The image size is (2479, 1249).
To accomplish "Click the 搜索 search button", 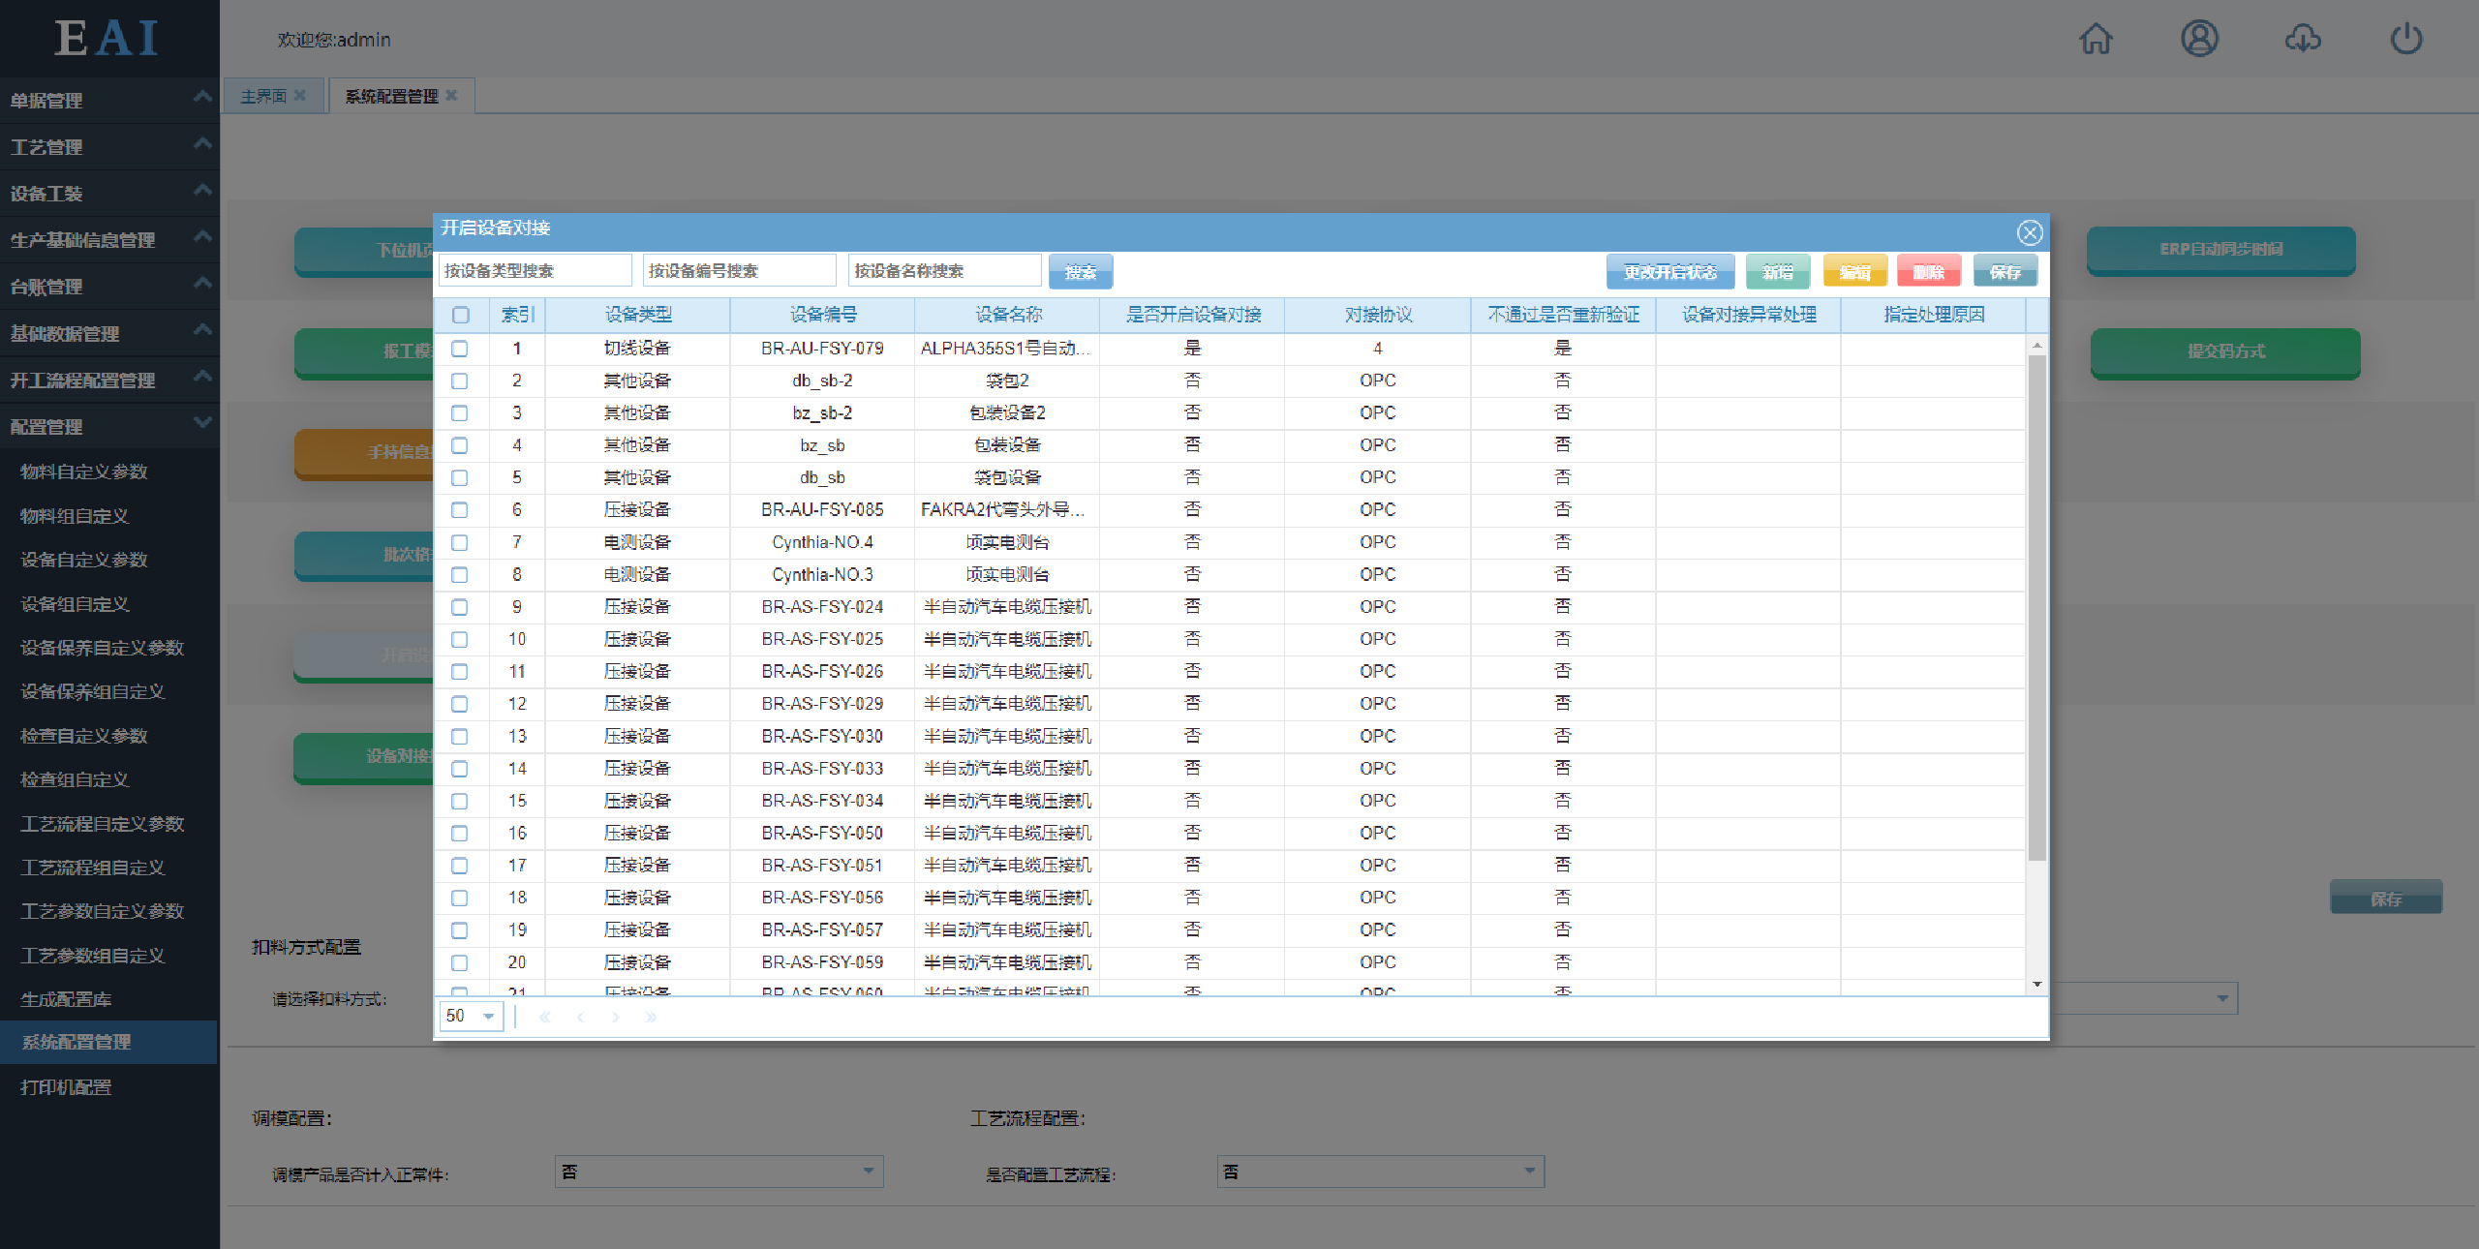I will click(1081, 272).
